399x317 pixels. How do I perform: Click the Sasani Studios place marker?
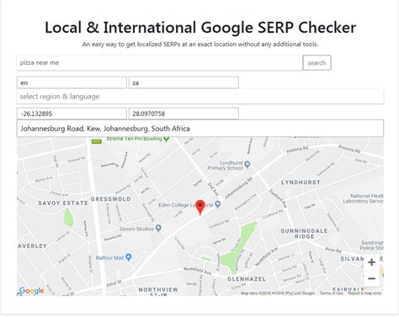(158, 228)
